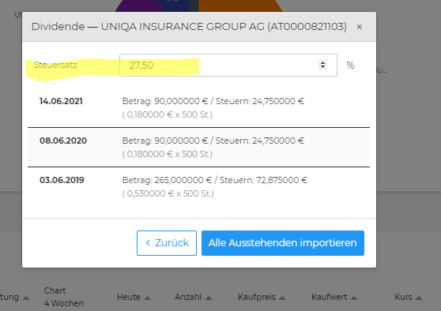Select the 08.06.2020 dividend row
This screenshot has width=441, height=311.
pos(198,148)
